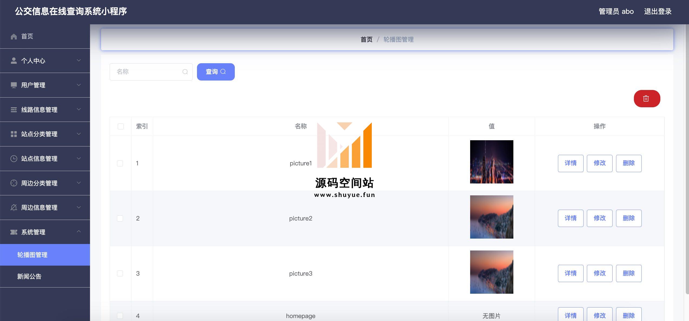Expand 站点分类管理 chevron arrow

pyautogui.click(x=79, y=134)
